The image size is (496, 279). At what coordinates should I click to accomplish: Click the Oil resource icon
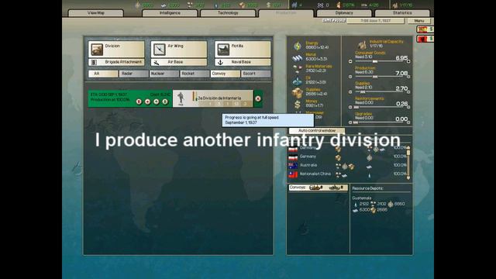[x=297, y=81]
